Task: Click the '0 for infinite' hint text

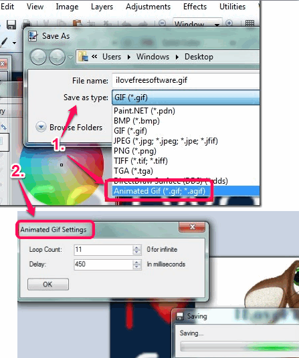Action: (x=162, y=249)
